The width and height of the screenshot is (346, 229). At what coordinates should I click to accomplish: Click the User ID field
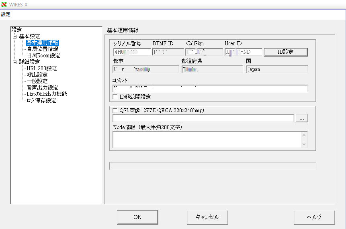click(244, 52)
